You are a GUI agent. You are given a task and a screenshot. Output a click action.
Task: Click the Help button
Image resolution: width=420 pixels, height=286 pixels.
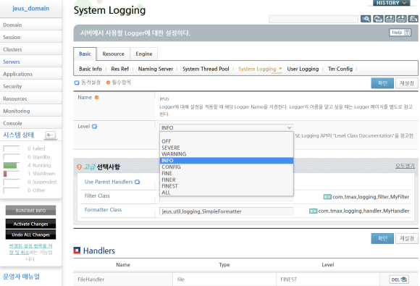(x=400, y=33)
